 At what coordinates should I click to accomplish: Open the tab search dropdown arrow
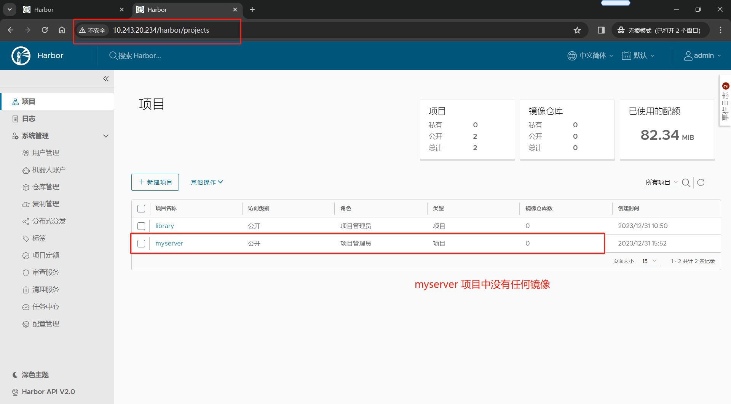click(10, 10)
